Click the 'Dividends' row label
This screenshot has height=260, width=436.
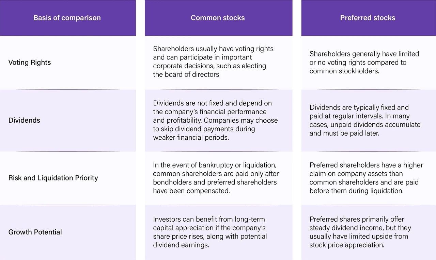(24, 120)
